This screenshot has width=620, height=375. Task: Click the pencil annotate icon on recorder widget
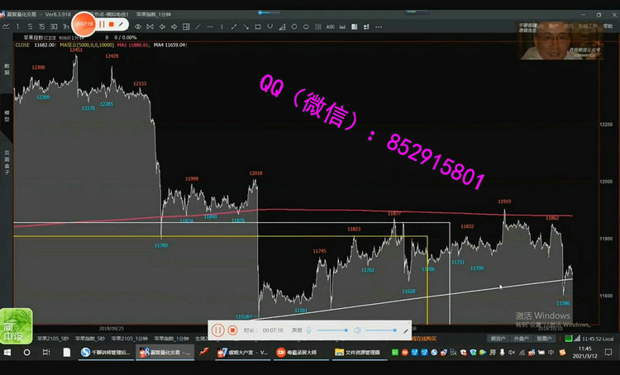pos(122,25)
